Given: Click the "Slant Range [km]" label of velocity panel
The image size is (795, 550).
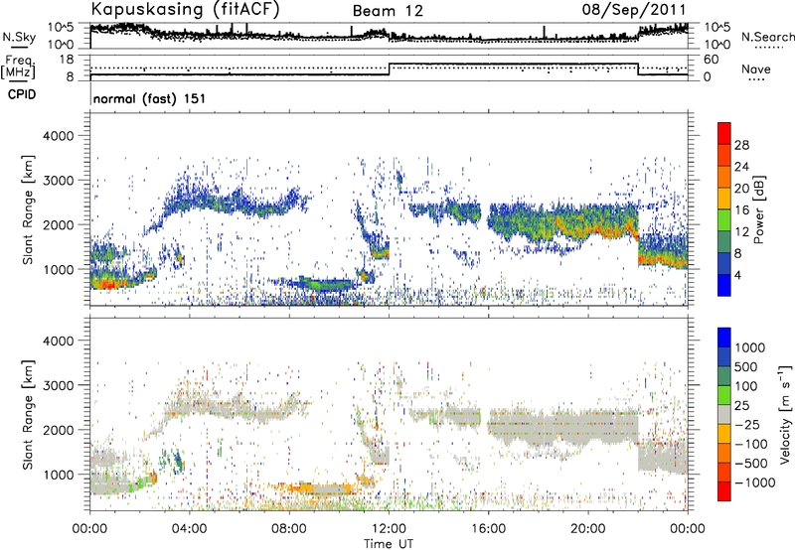Looking at the screenshot, I should (28, 414).
